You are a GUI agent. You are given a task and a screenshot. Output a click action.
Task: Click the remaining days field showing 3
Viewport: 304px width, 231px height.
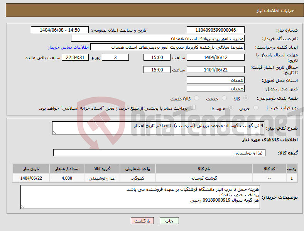tap(115, 57)
